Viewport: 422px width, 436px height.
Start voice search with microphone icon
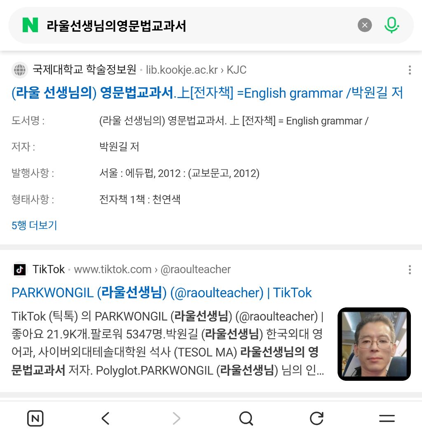click(x=392, y=25)
